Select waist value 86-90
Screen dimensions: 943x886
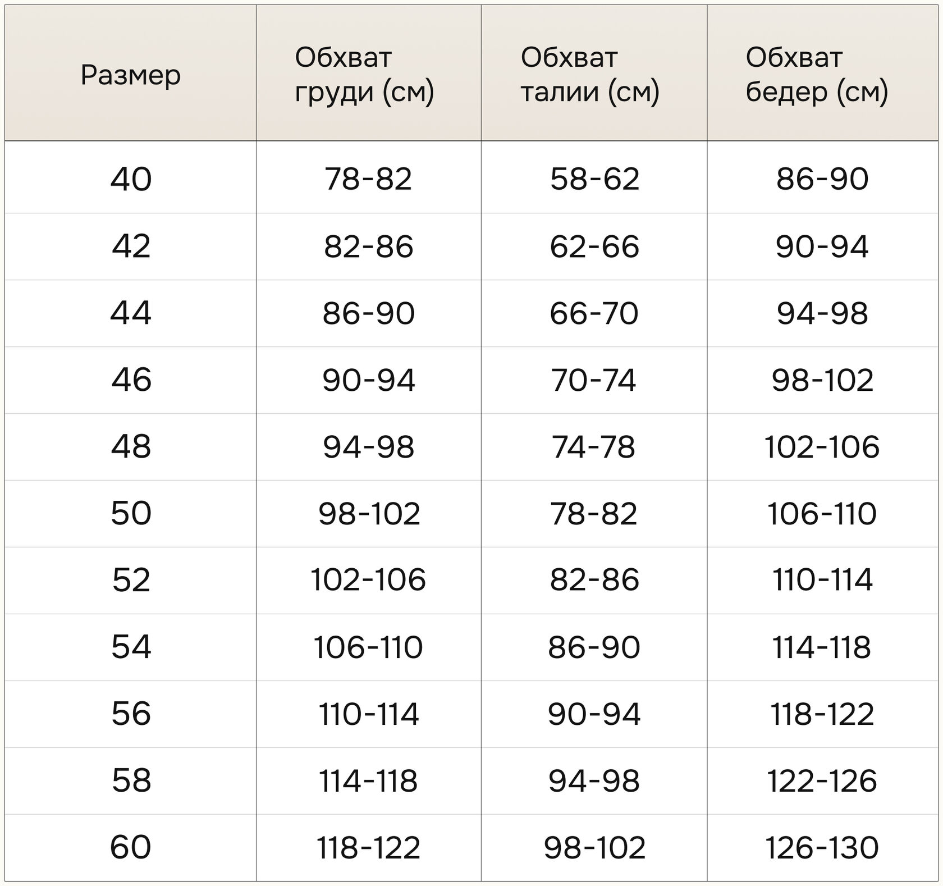tap(594, 647)
